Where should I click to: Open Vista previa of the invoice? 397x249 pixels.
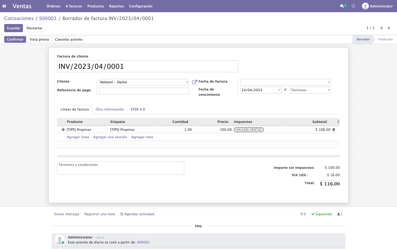39,40
